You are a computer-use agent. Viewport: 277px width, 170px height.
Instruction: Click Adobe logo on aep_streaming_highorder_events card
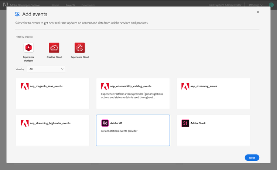tap(24, 123)
